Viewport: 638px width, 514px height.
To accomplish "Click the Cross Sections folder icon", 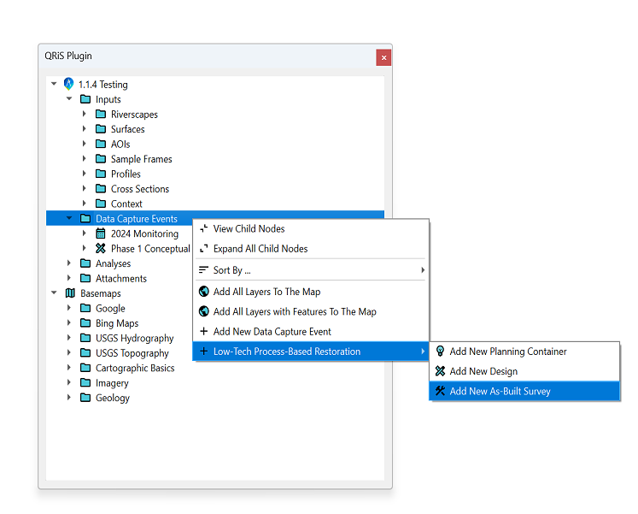I will pos(101,188).
